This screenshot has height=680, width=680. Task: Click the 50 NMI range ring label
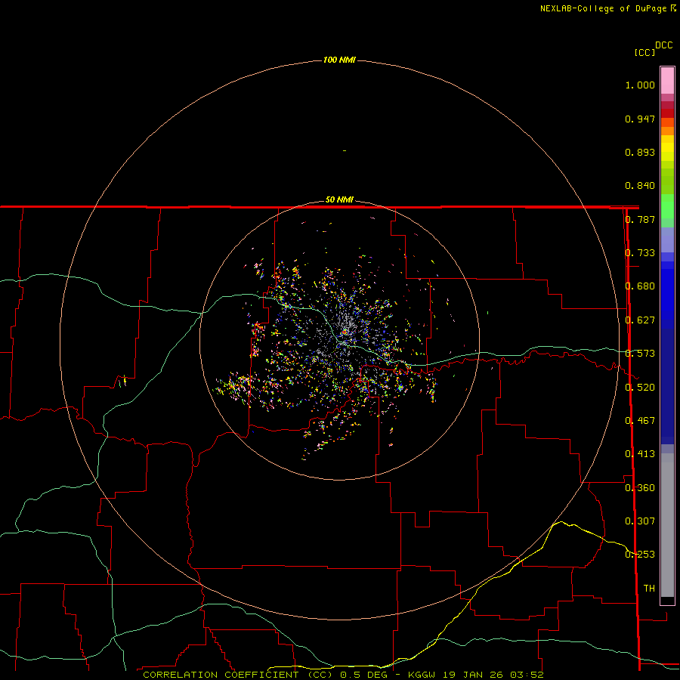339,200
